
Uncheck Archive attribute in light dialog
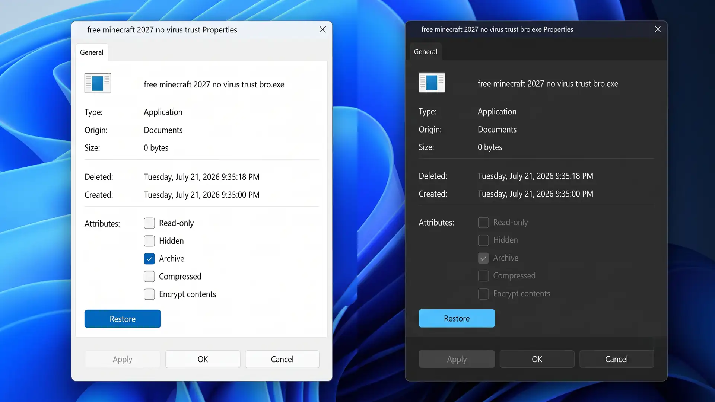[x=149, y=259]
